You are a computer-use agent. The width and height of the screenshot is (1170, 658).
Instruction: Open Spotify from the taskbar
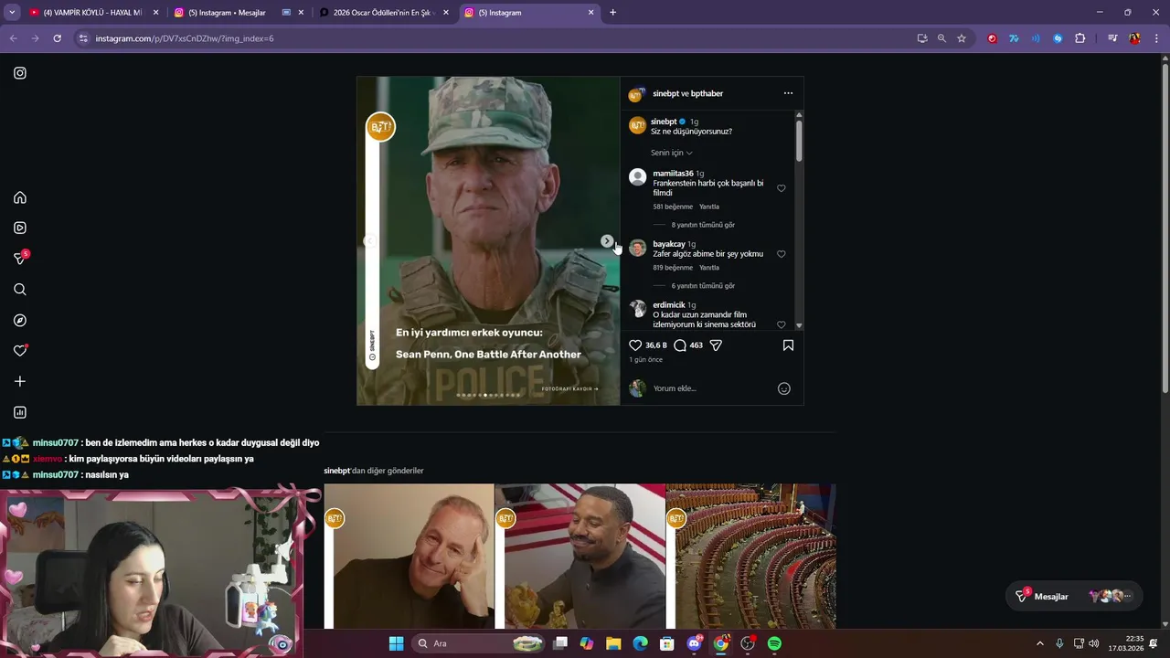pos(774,643)
